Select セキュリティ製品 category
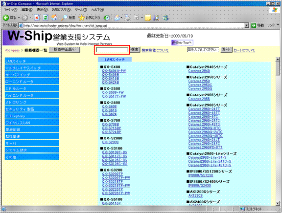The image size is (282, 213). coord(32,109)
